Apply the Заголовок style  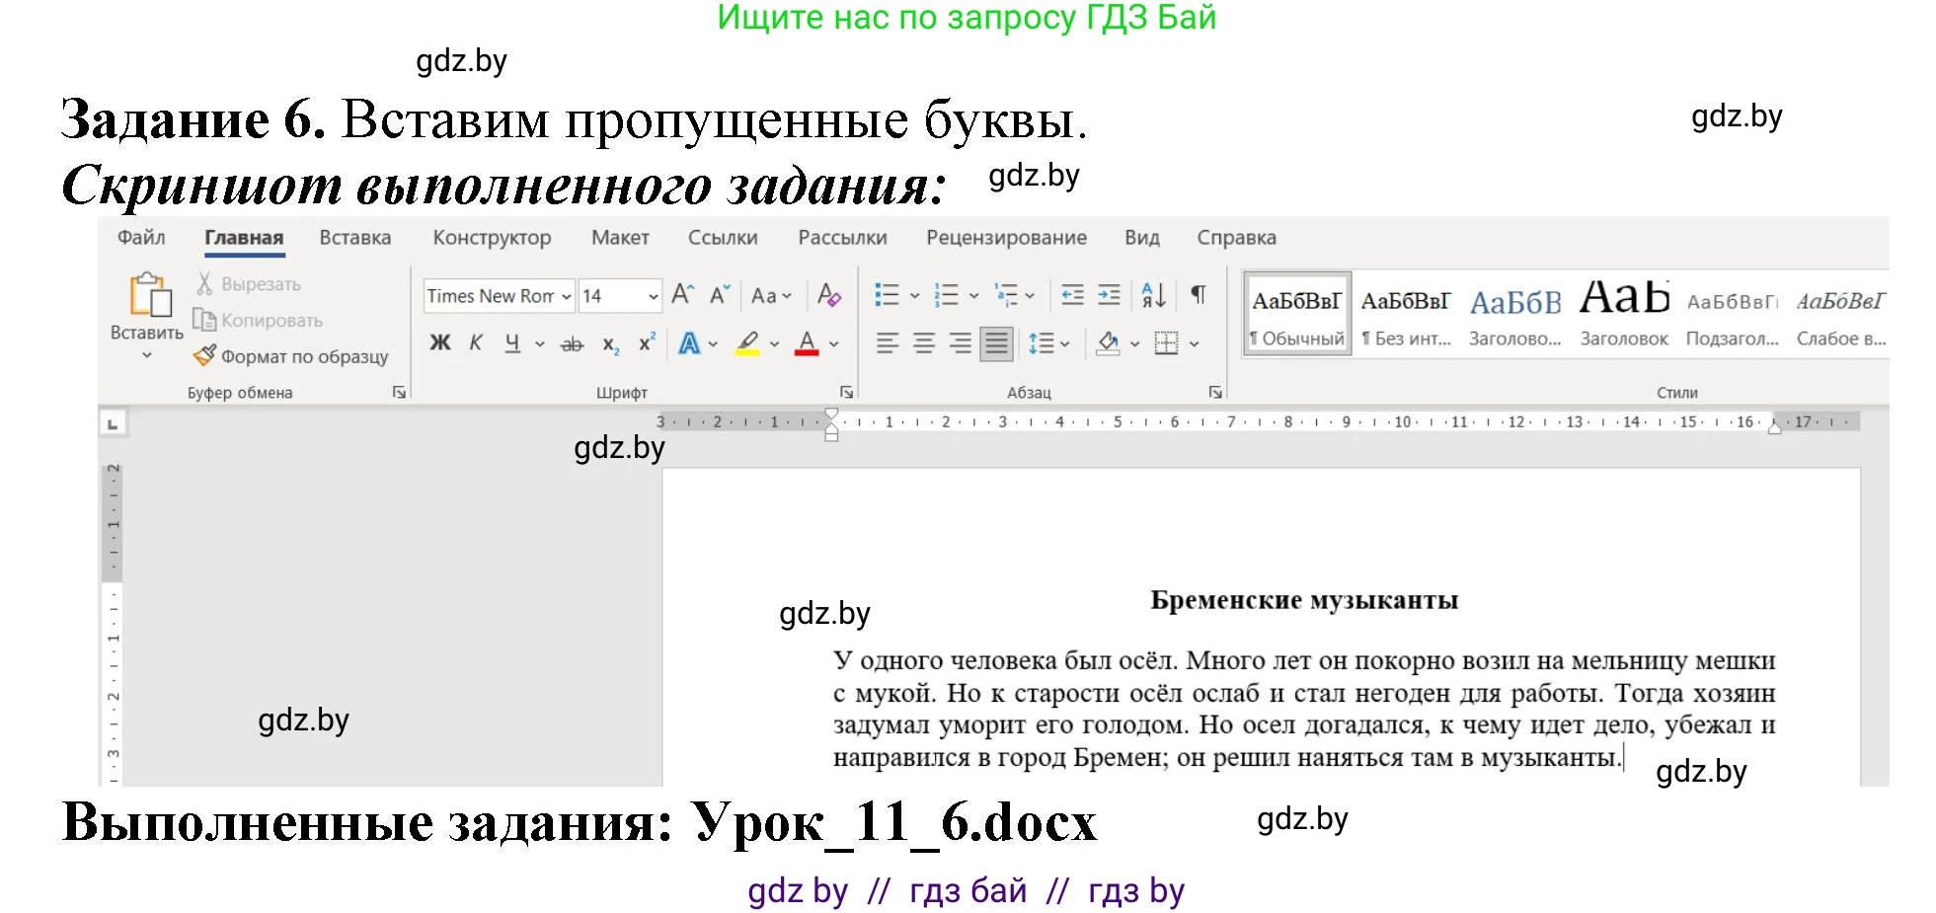point(1622,311)
